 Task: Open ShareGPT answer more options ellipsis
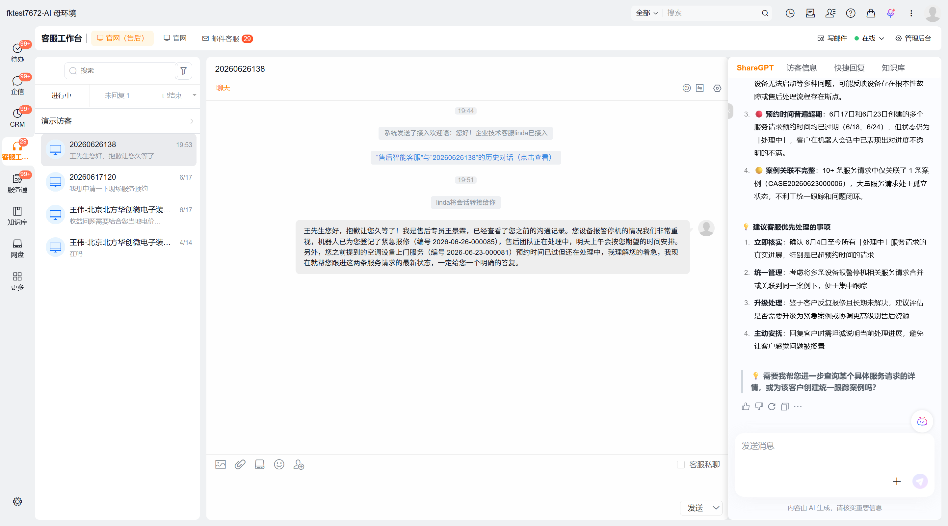[798, 407]
